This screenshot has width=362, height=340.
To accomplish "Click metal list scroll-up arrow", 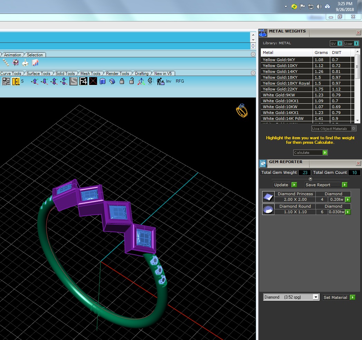I will [358, 51].
